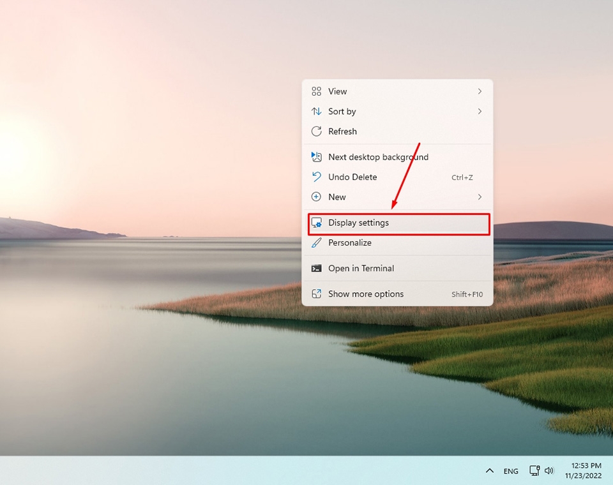Click the hidden icons chevron in the taskbar
Viewport: 613px width, 485px height.
(x=489, y=470)
